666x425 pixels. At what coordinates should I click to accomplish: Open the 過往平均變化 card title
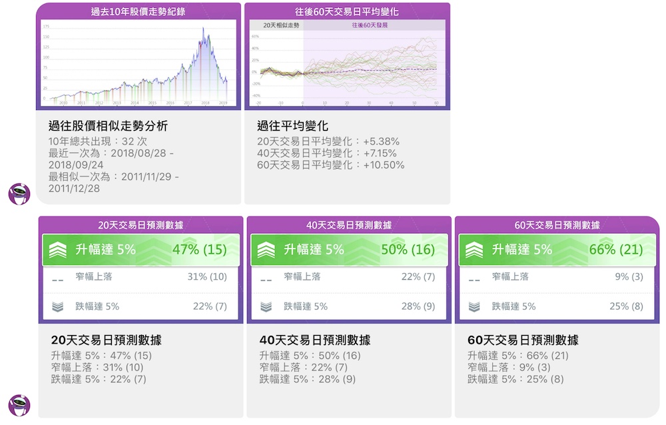tap(292, 126)
